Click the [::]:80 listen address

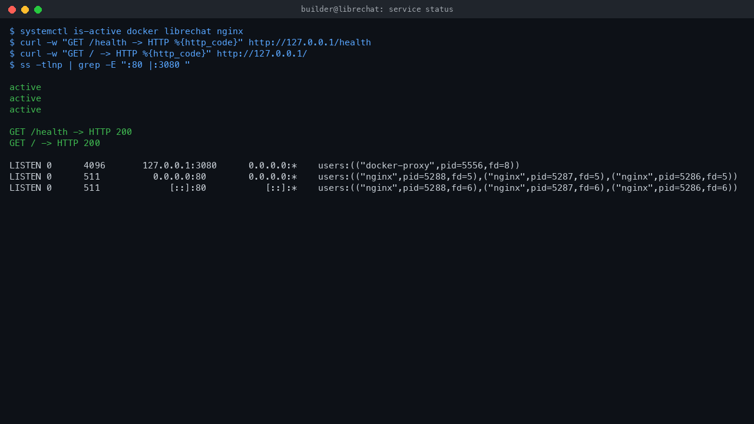(188, 188)
